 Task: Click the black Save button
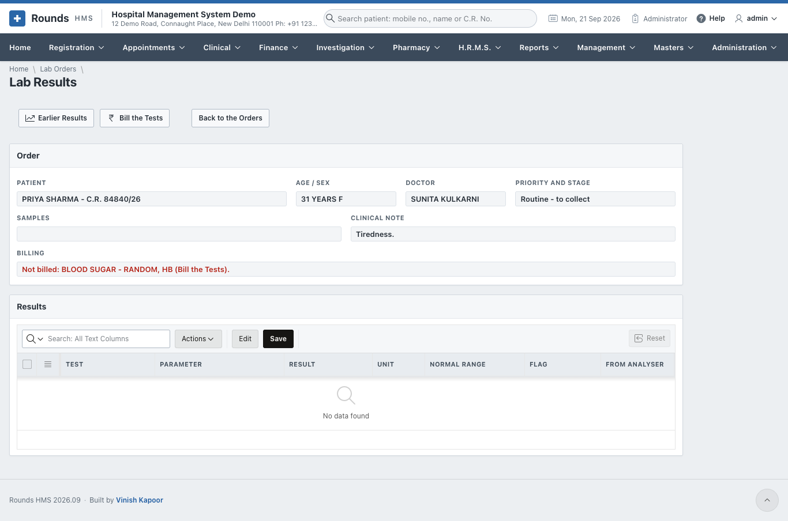pyautogui.click(x=278, y=339)
